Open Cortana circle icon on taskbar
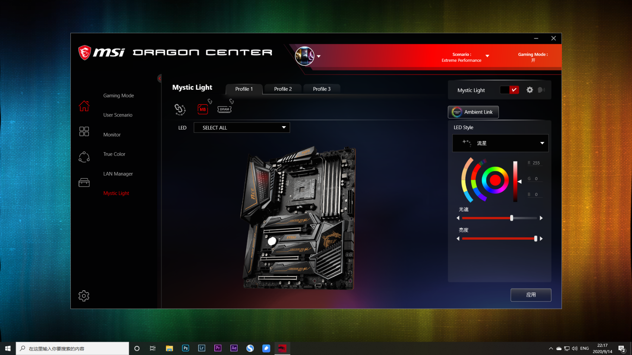The image size is (632, 355). pos(137,348)
